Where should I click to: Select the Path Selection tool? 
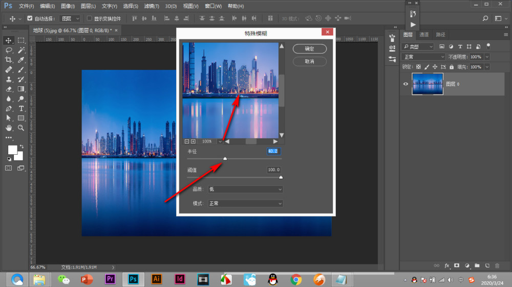pos(9,118)
